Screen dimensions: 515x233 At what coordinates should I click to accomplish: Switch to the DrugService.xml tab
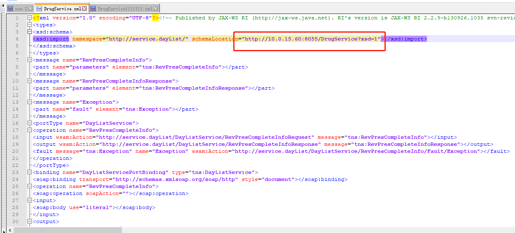tap(62, 8)
